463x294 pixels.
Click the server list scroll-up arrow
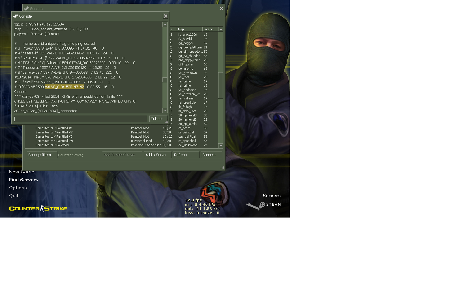click(221, 29)
